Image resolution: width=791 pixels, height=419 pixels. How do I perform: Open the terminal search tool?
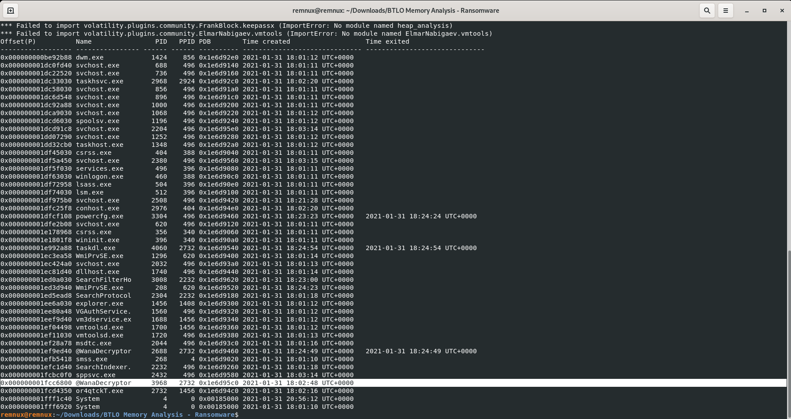707,11
